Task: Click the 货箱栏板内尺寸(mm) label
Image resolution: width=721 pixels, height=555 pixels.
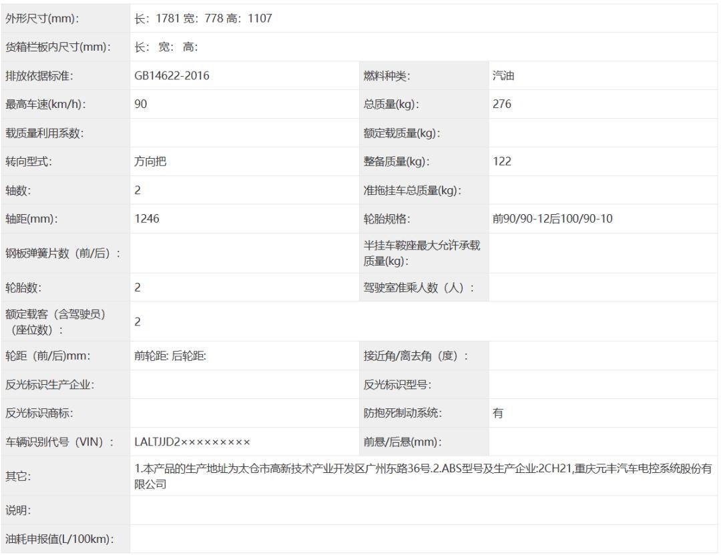Action: (x=57, y=47)
